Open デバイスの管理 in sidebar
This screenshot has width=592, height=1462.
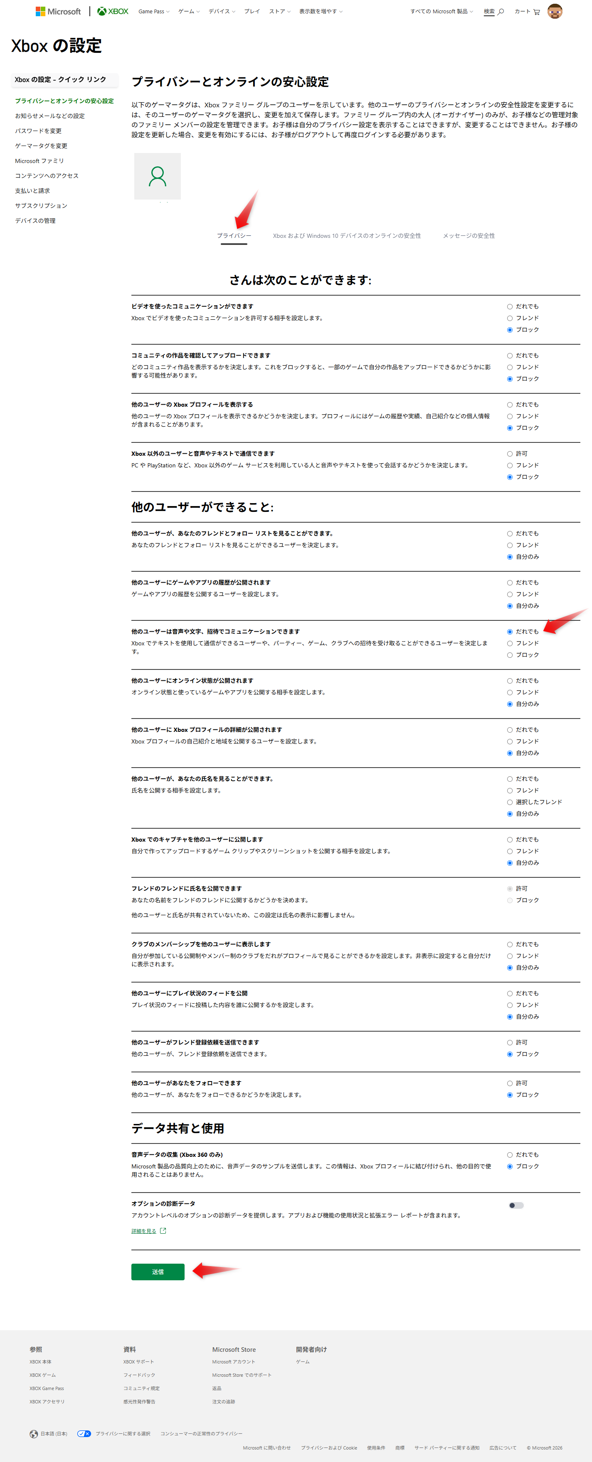35,221
